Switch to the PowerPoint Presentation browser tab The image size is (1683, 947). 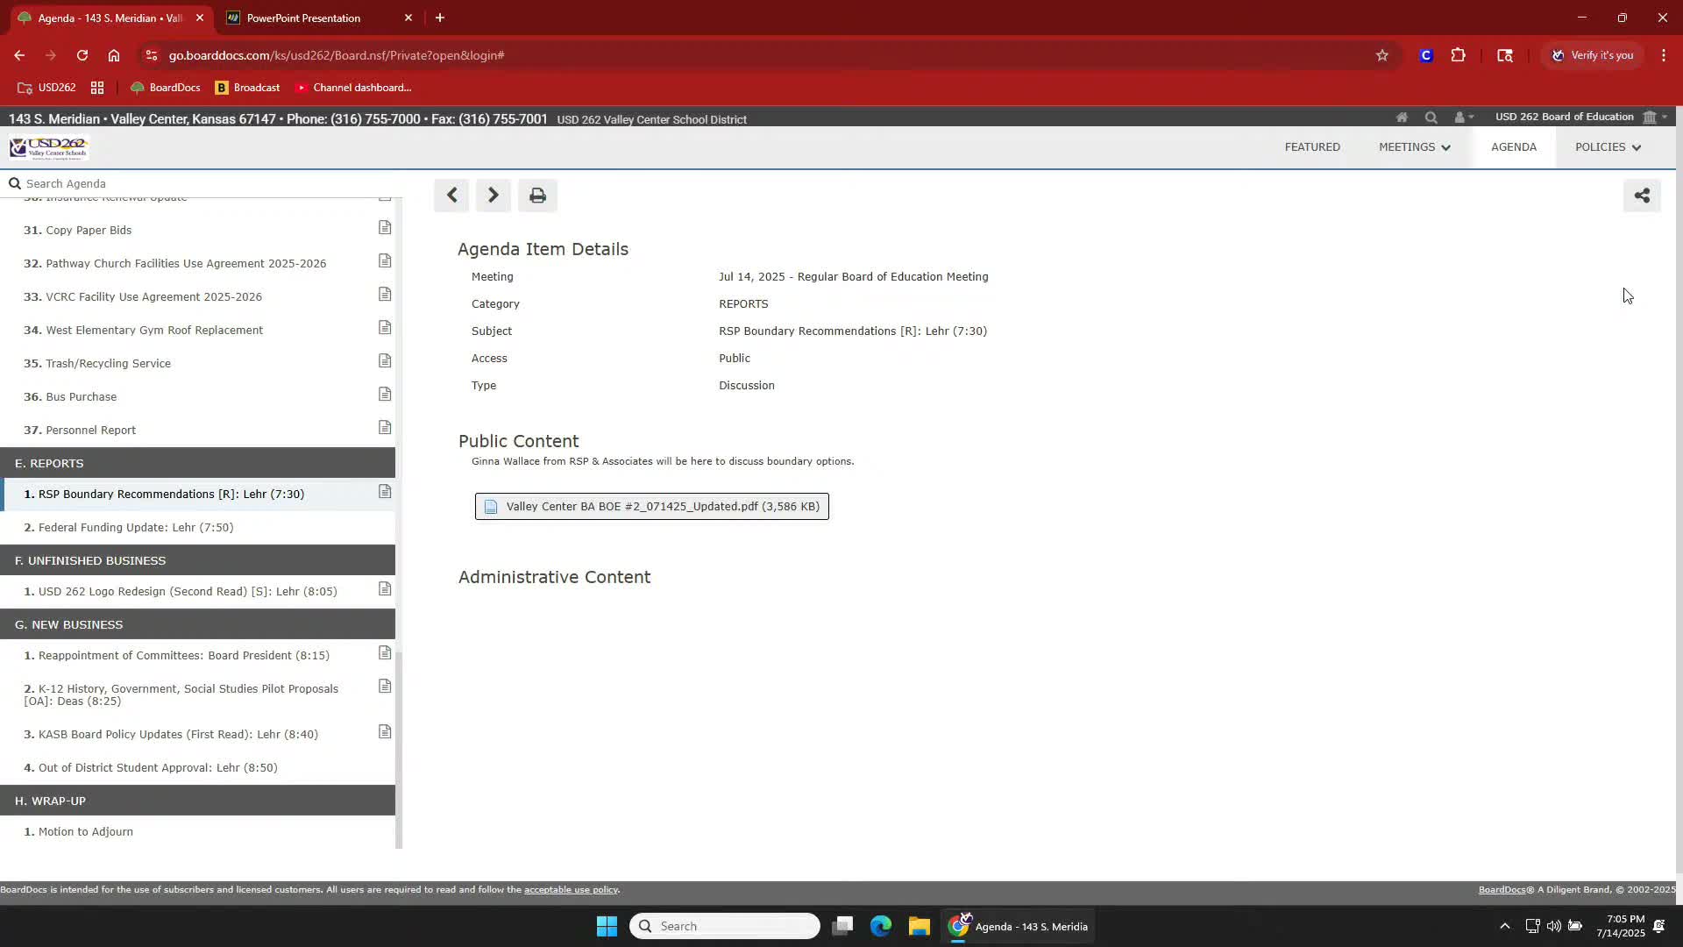coord(303,18)
